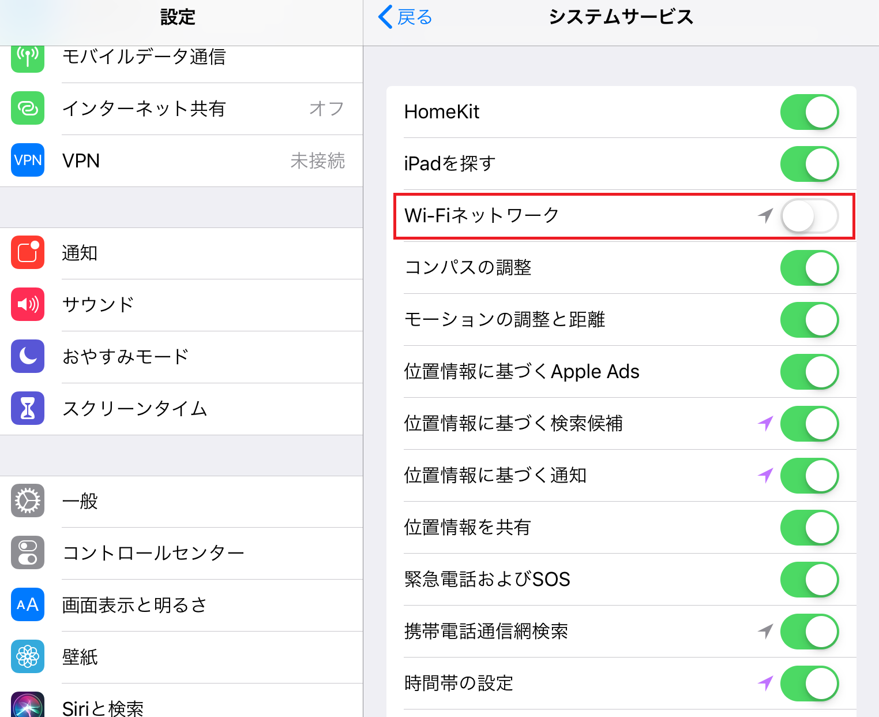Tap the Sound speaker icon
Image resolution: width=879 pixels, height=717 pixels.
tap(28, 304)
